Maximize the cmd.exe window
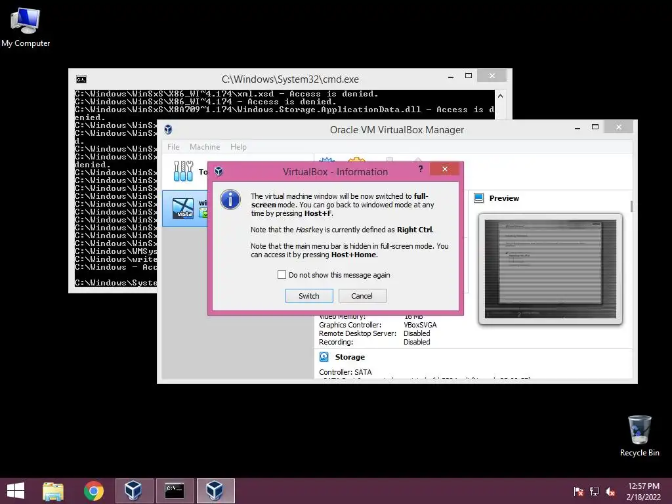 click(x=469, y=76)
